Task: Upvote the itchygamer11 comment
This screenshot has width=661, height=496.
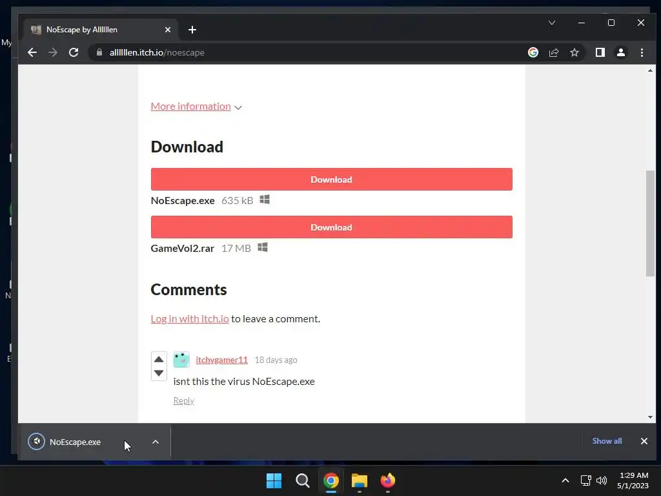Action: [159, 359]
